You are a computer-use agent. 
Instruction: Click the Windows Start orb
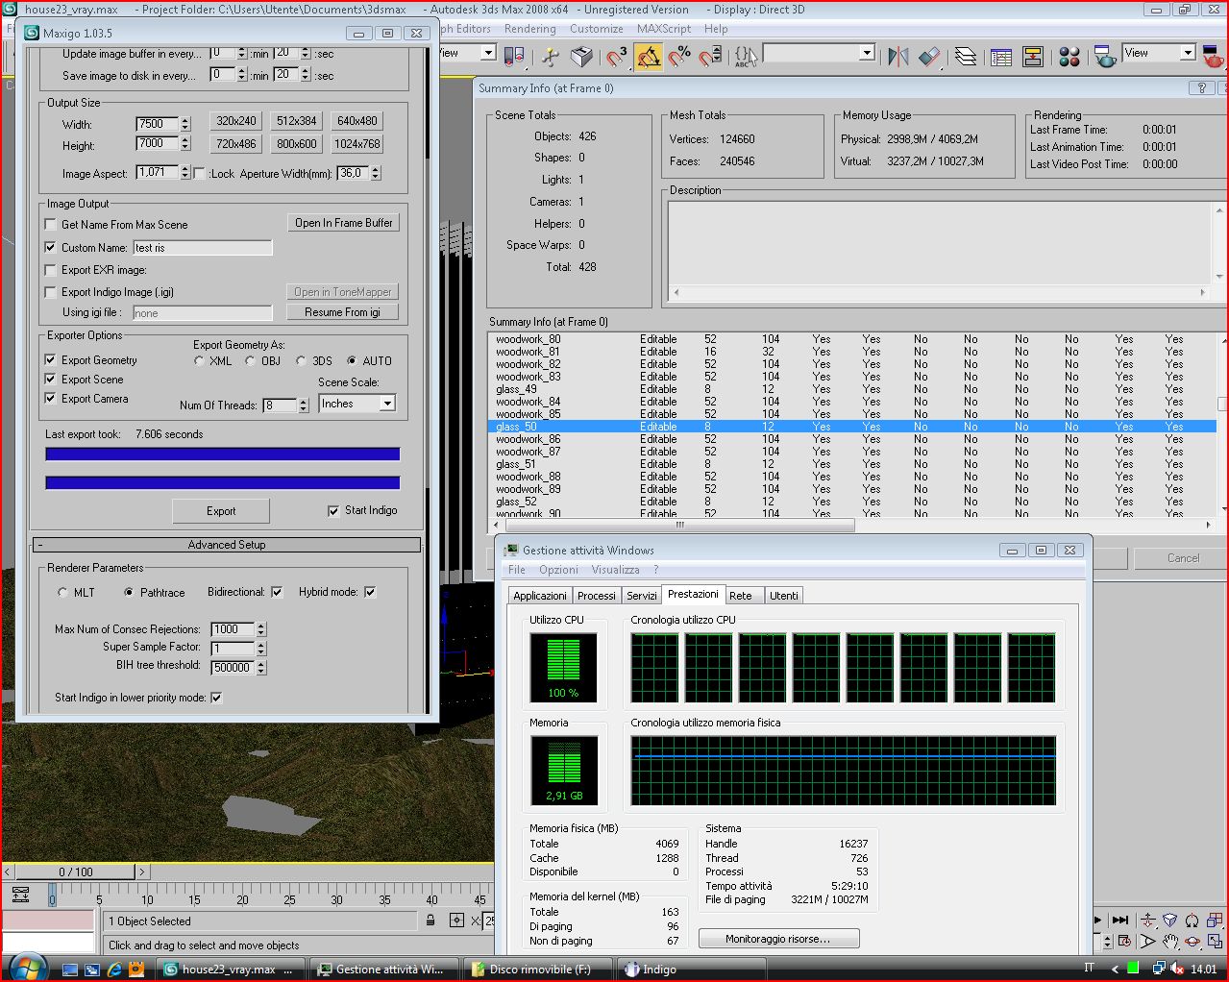coord(27,968)
